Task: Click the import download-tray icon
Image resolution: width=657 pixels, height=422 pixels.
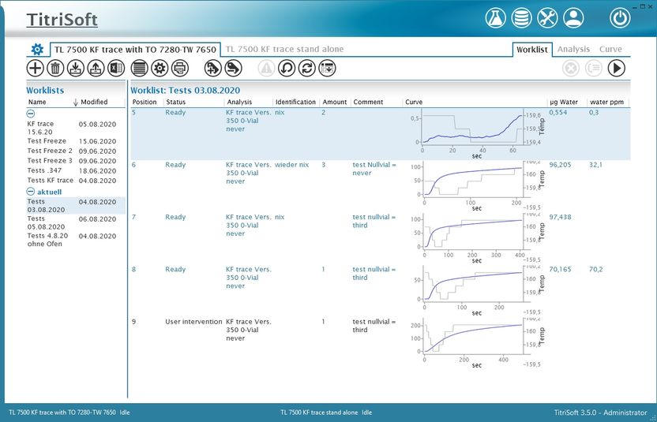Action: click(x=76, y=68)
